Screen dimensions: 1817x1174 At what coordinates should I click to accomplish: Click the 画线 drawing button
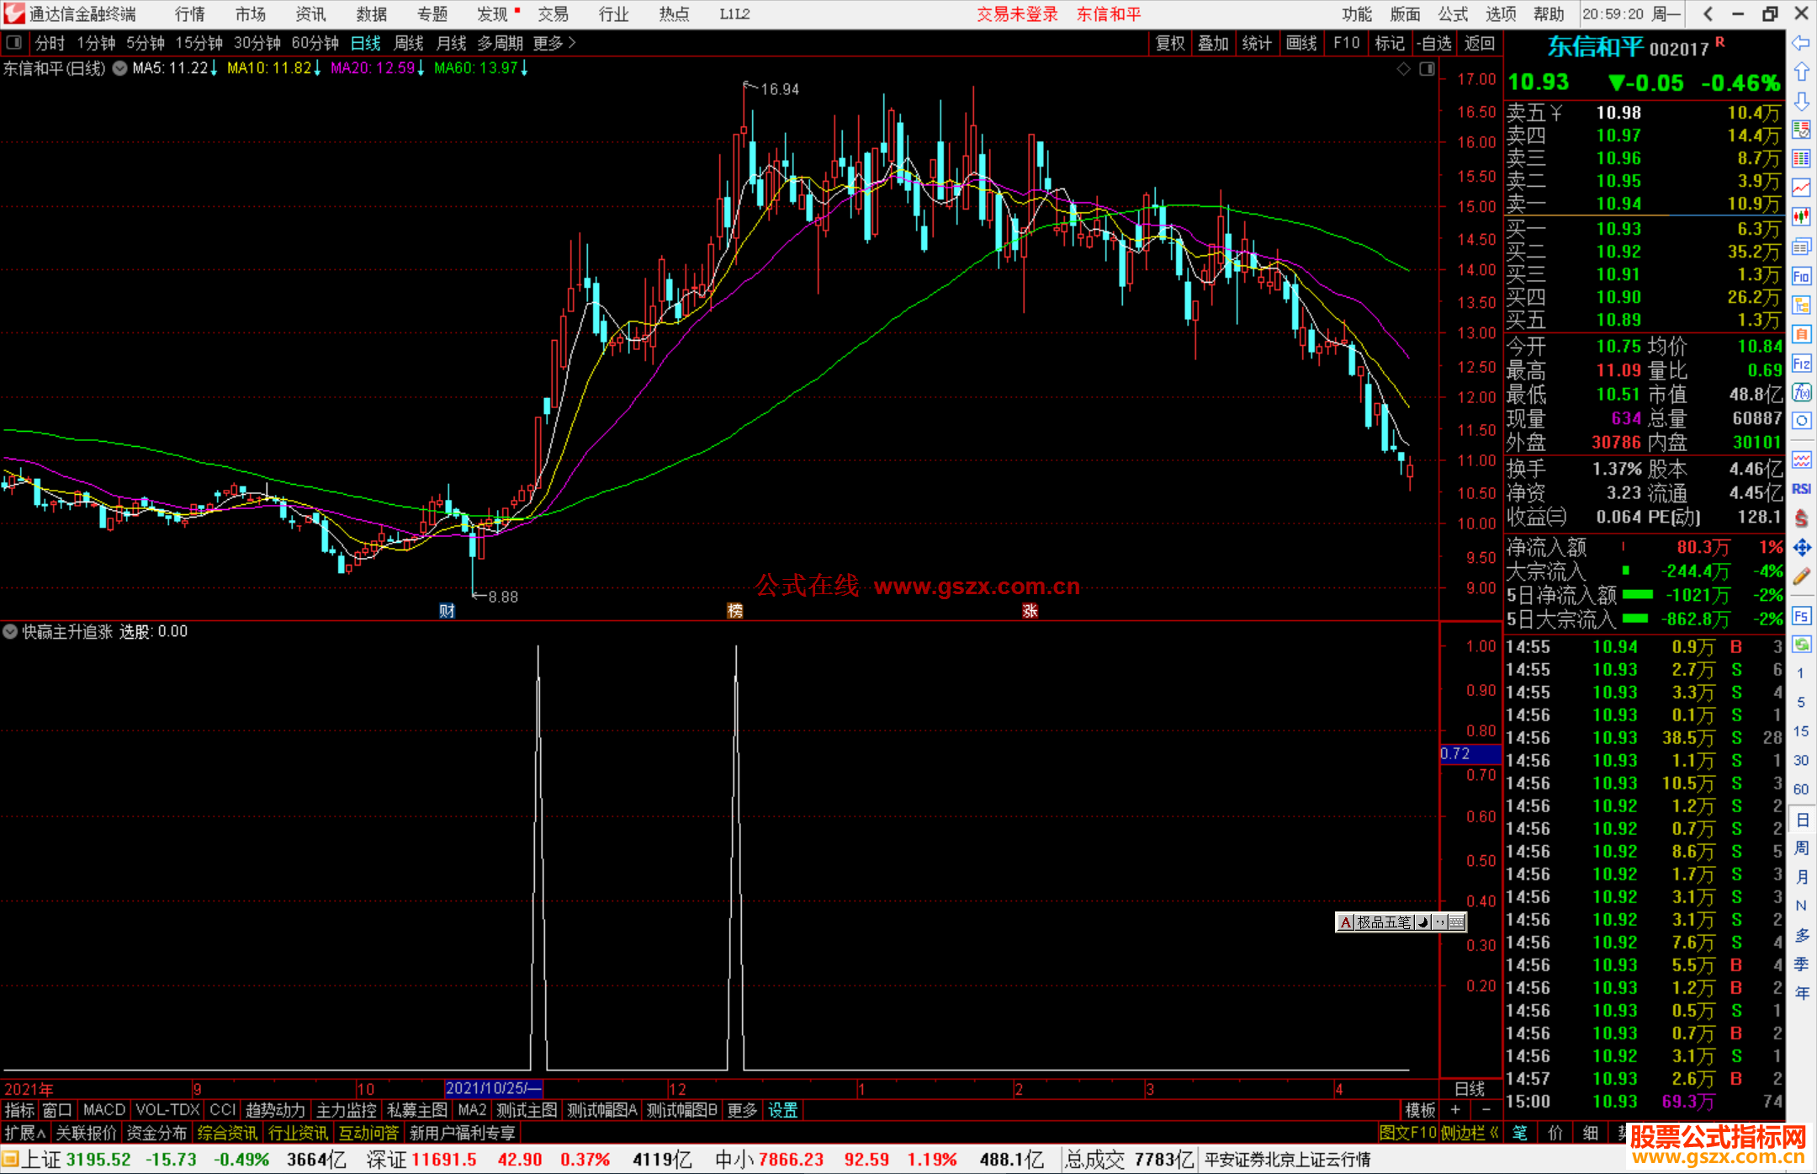click(x=1301, y=43)
